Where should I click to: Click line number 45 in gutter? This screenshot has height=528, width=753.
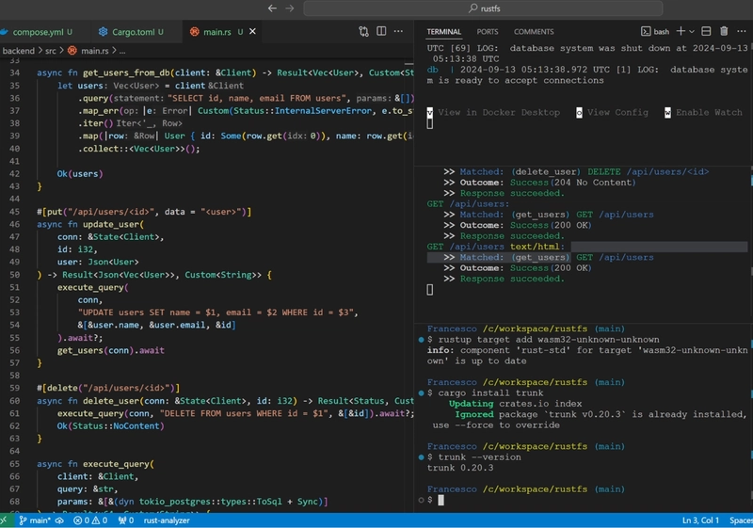click(x=15, y=212)
